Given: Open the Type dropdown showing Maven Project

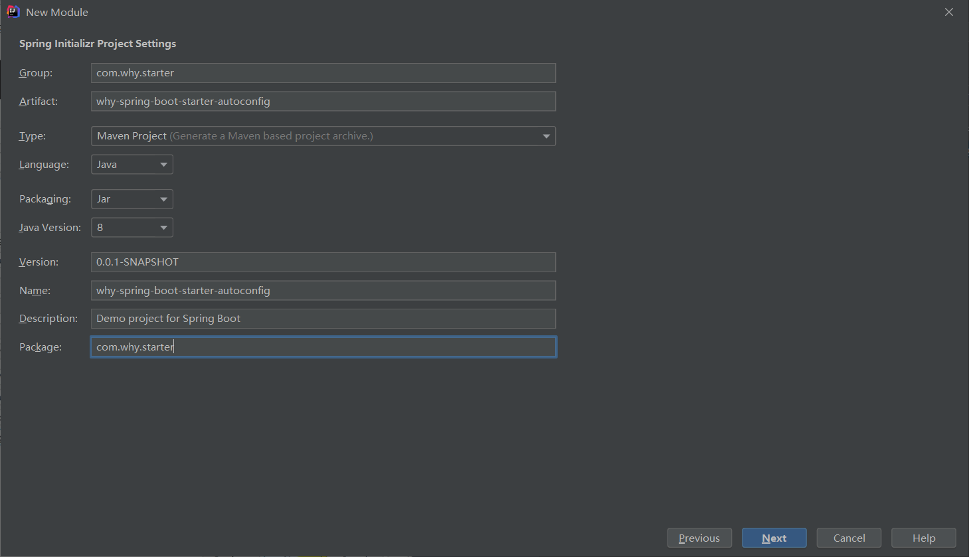Looking at the screenshot, I should pos(323,136).
